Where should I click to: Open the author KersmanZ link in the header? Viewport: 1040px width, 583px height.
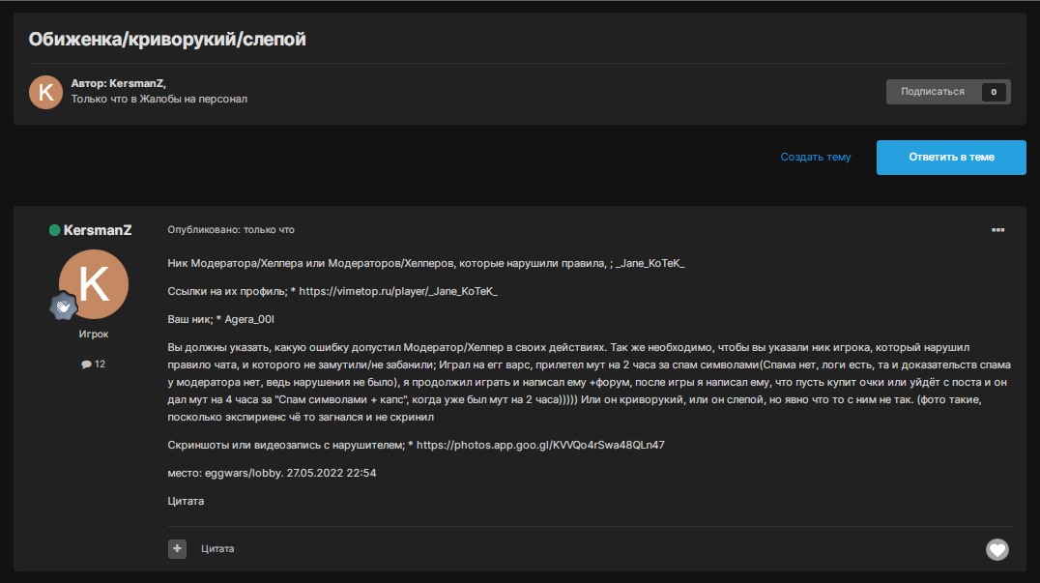(x=136, y=84)
